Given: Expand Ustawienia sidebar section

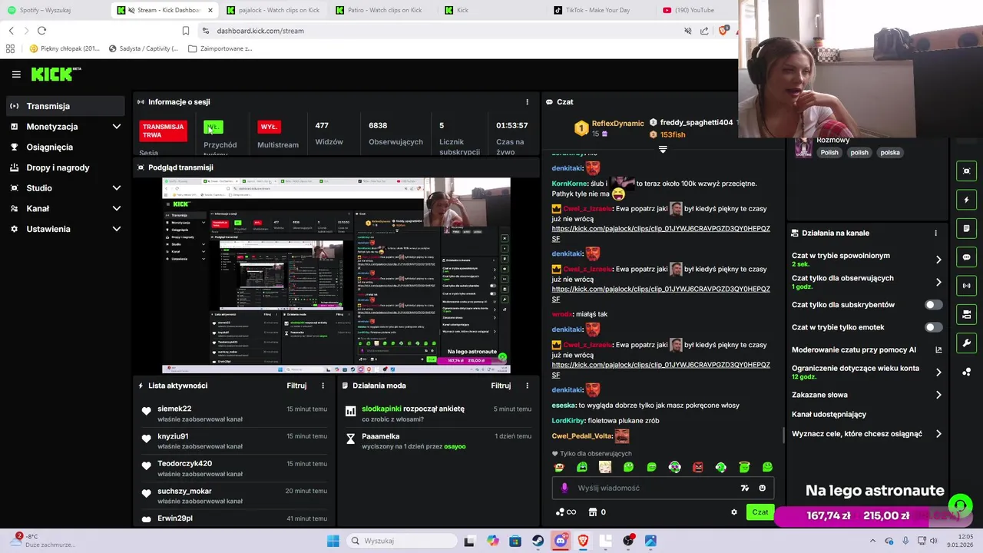Looking at the screenshot, I should [117, 229].
